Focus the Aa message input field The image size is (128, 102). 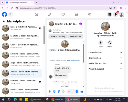pyautogui.click(x=71, y=92)
